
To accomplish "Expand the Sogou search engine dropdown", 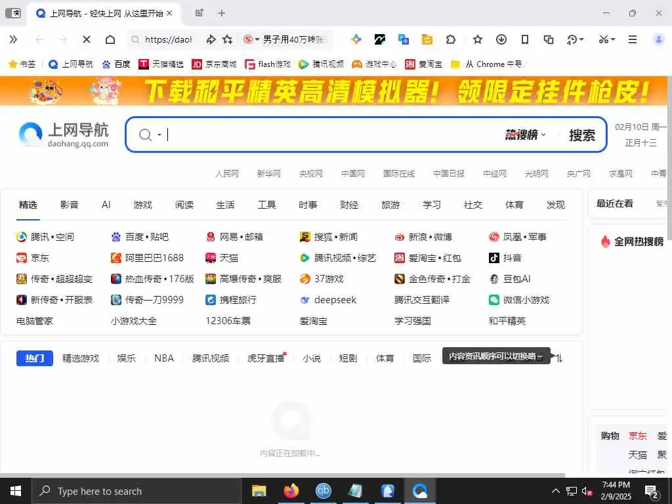I will 257,39.
